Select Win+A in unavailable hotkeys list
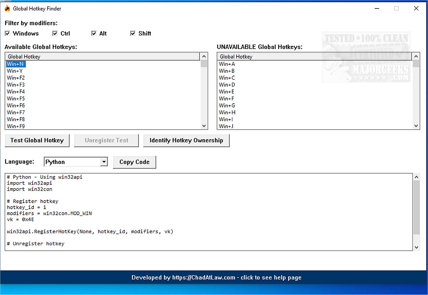428x295 pixels. (x=227, y=64)
